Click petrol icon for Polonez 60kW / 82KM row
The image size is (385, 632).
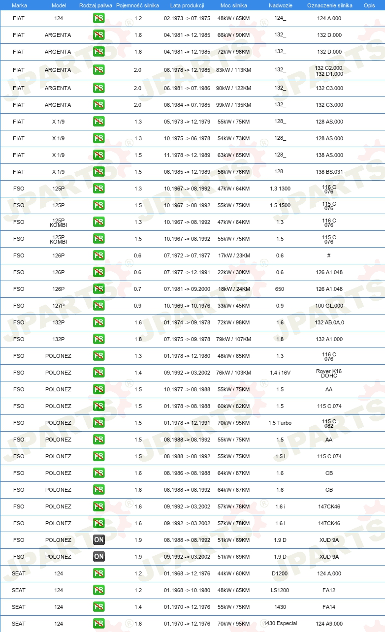coord(98,406)
